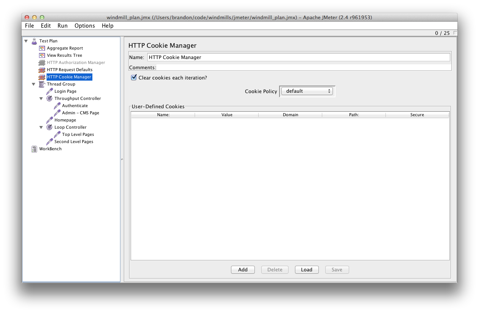Image resolution: width=479 pixels, height=313 pixels.
Task: Select the Aggregate Report listener icon
Action: tap(42, 48)
